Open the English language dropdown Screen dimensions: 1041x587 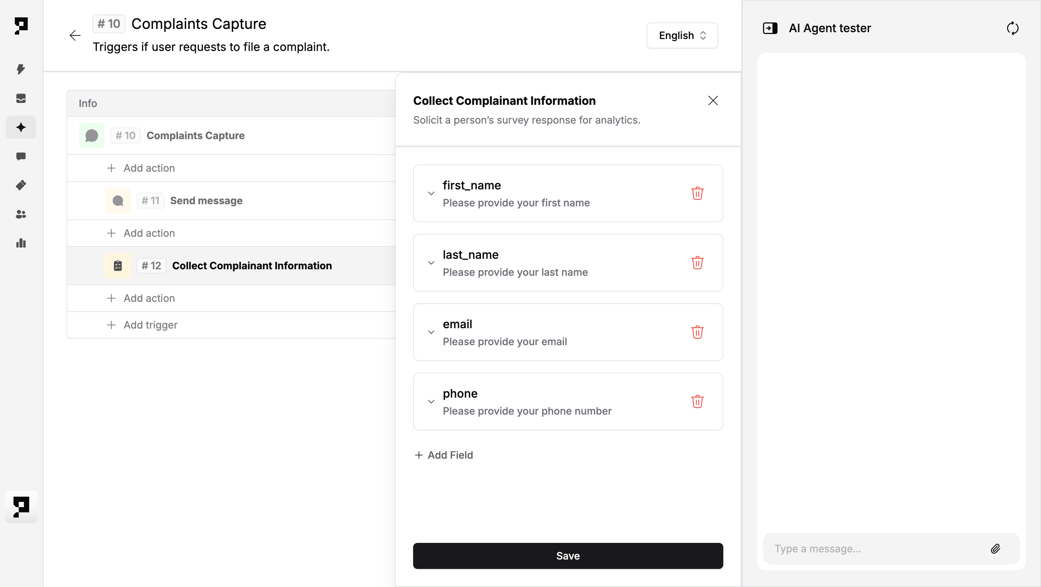[682, 35]
